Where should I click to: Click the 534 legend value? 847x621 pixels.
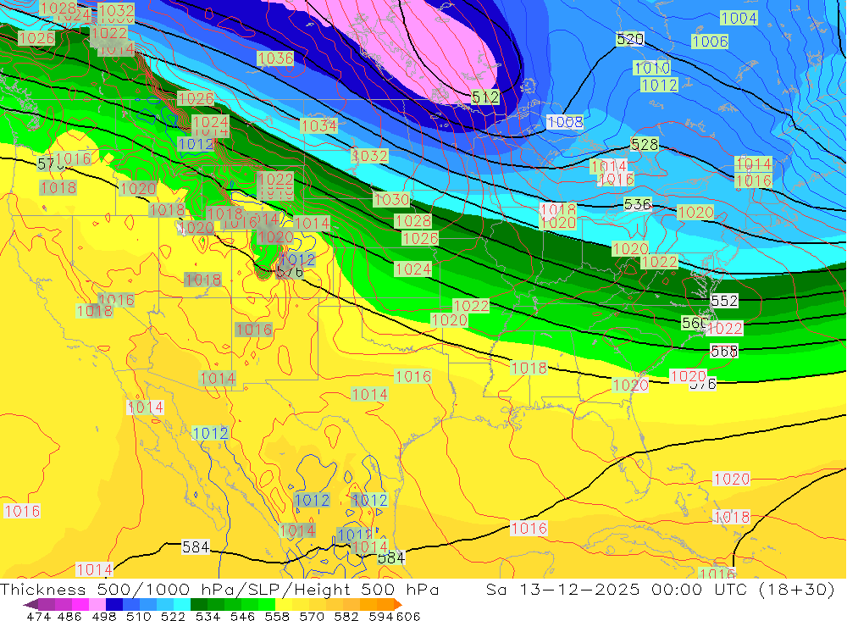click(208, 616)
